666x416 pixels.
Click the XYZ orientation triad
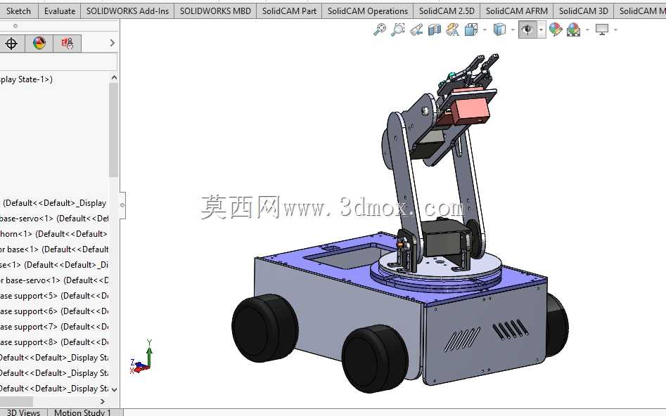pyautogui.click(x=141, y=358)
